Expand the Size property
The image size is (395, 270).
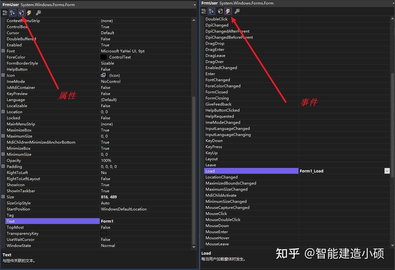(x=3, y=197)
